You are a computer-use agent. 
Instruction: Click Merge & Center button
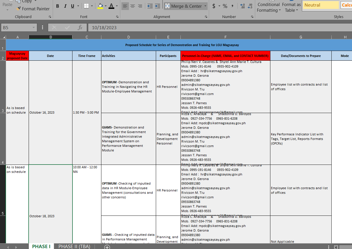[183, 6]
